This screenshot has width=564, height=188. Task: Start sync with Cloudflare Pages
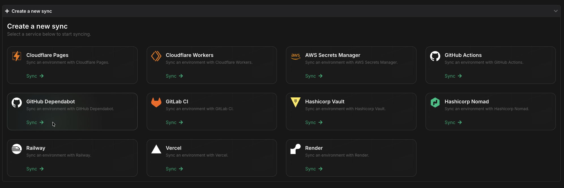35,76
